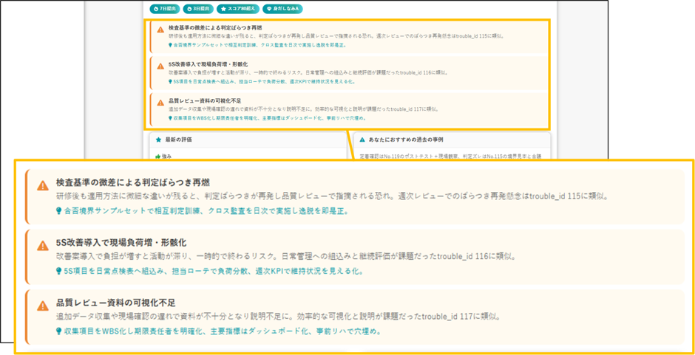Open the 最新の評価 panel header
Image resolution: width=695 pixels, height=355 pixels.
point(248,139)
